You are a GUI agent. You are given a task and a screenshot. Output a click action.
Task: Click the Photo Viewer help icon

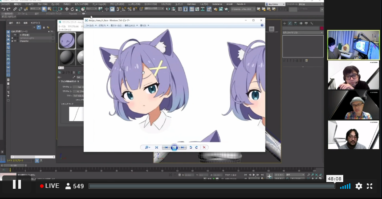point(262,25)
